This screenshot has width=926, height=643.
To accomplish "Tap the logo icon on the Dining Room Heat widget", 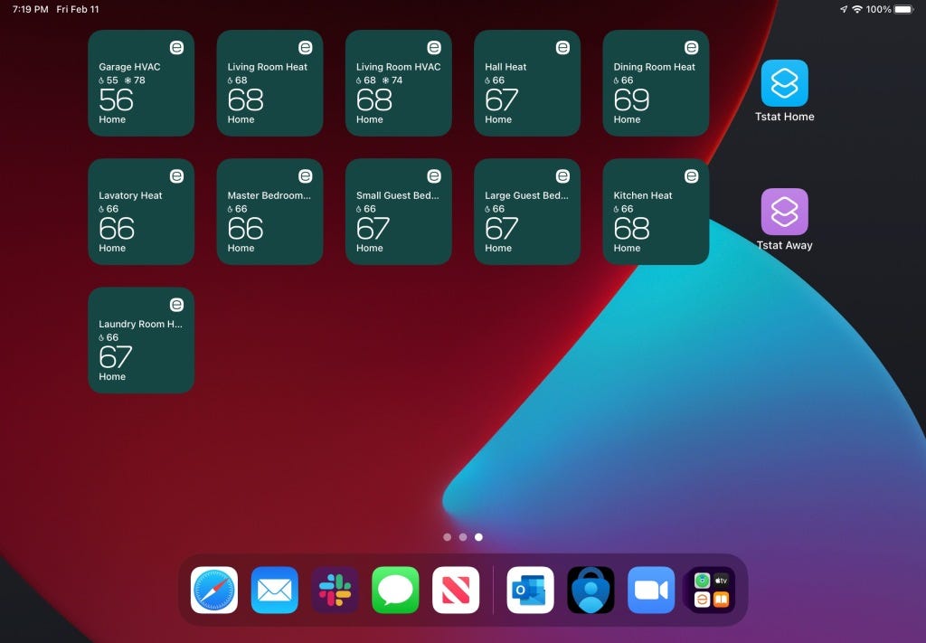I will point(692,47).
